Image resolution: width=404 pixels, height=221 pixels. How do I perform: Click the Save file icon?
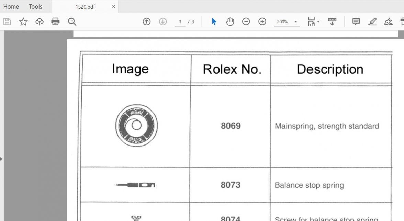point(7,22)
